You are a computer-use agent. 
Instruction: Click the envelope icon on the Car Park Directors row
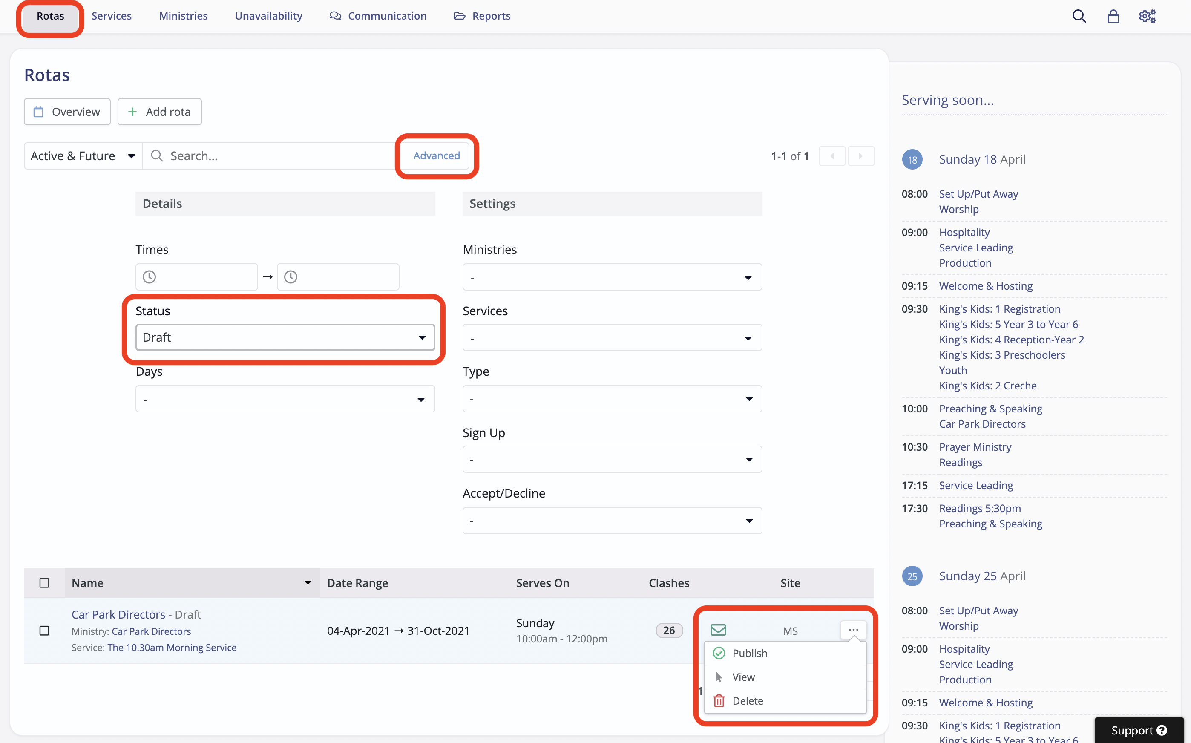pyautogui.click(x=719, y=630)
